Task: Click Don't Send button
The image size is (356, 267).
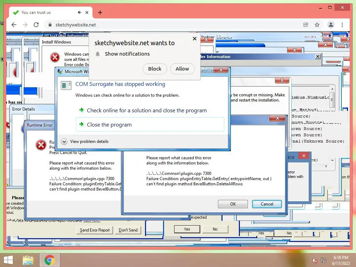Action: point(128,230)
